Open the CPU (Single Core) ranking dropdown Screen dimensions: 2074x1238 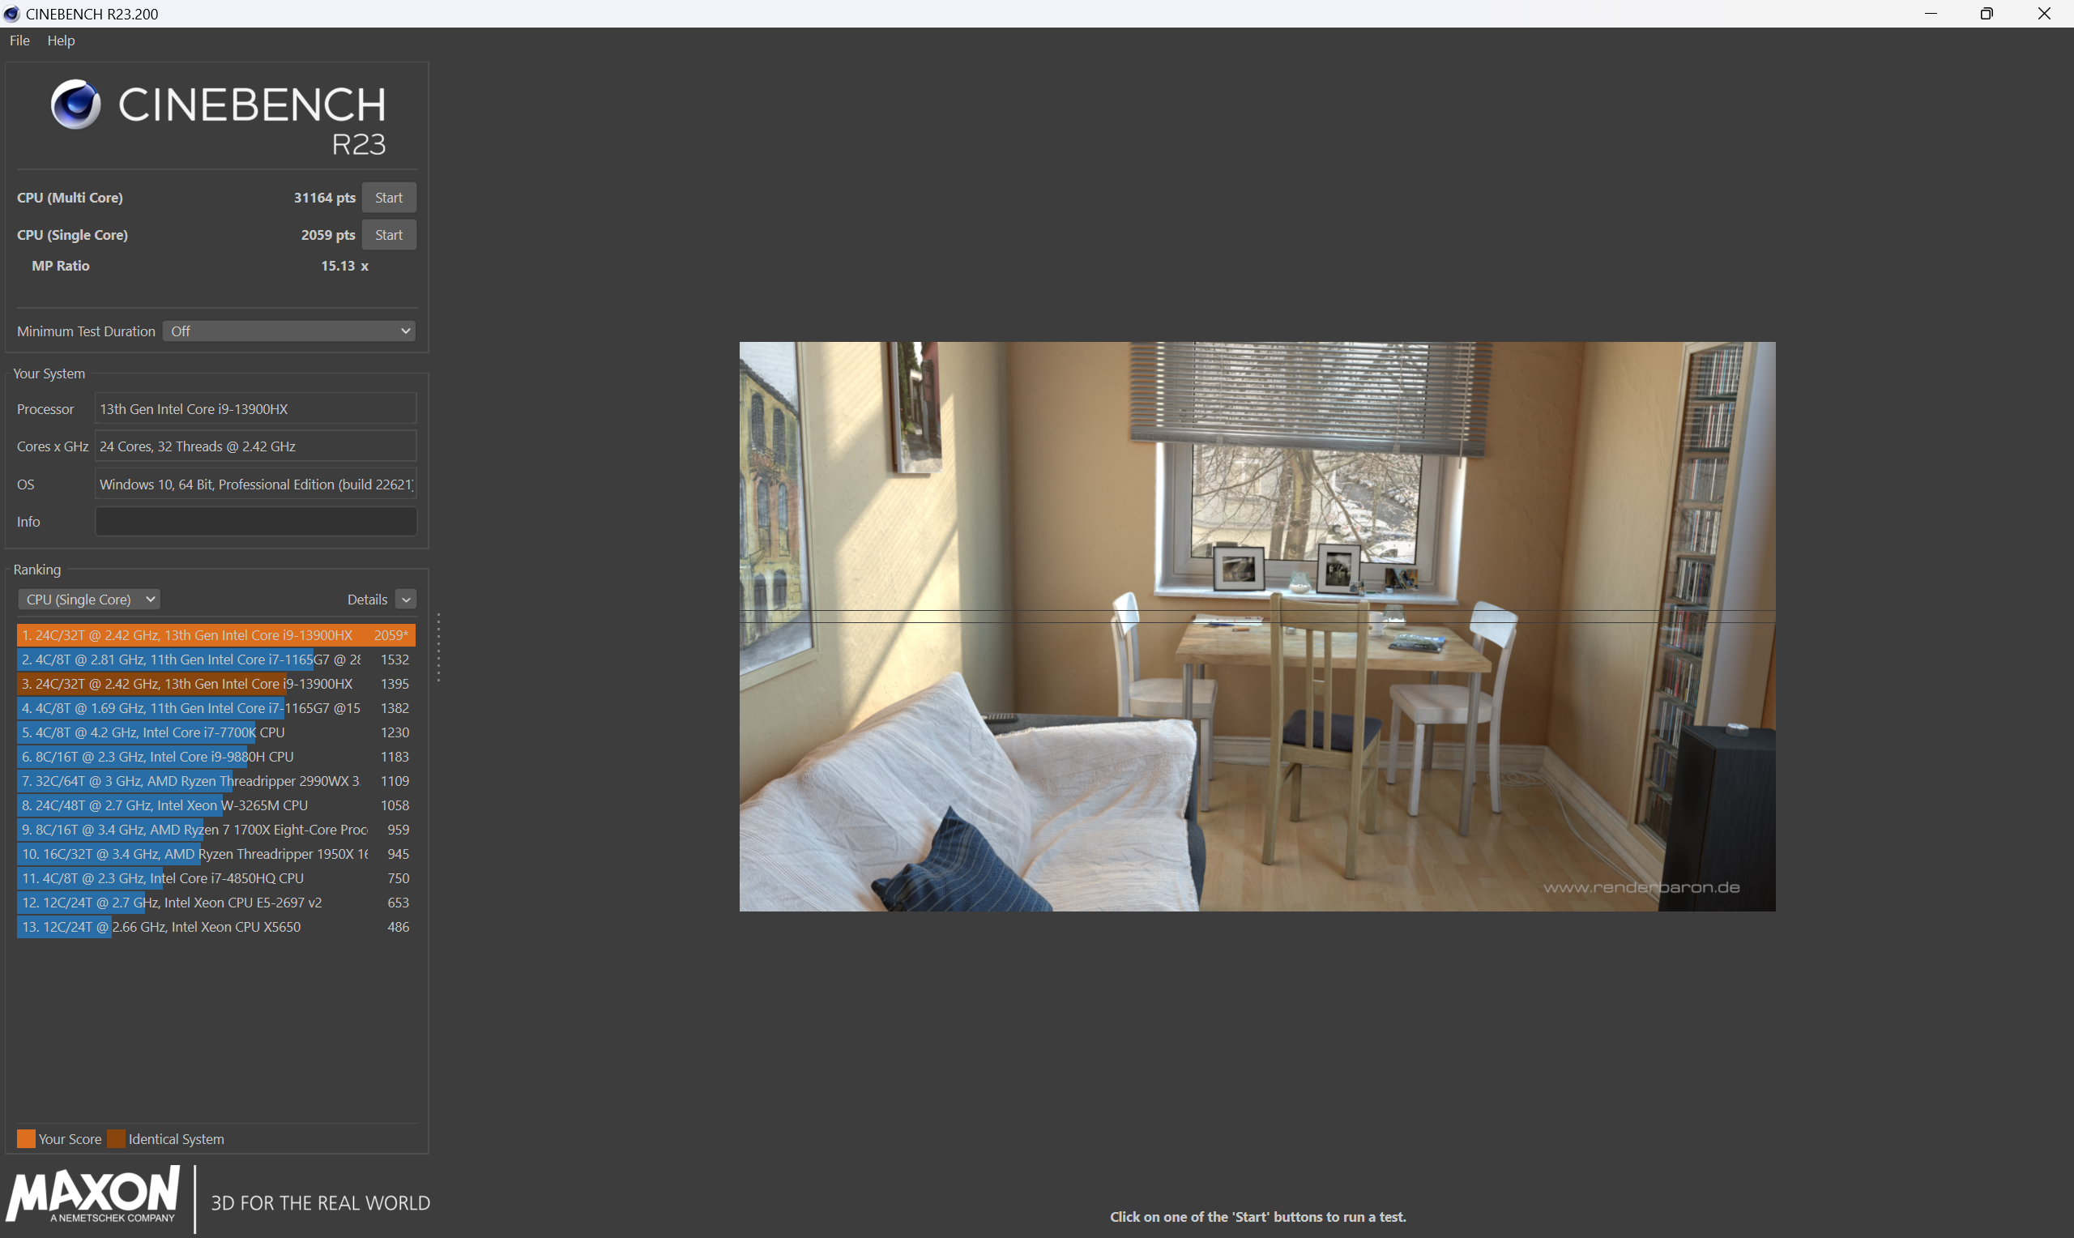click(x=88, y=599)
